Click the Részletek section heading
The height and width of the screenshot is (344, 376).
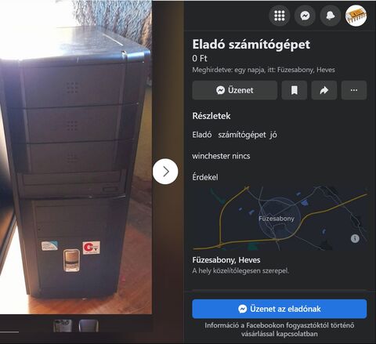coord(211,116)
